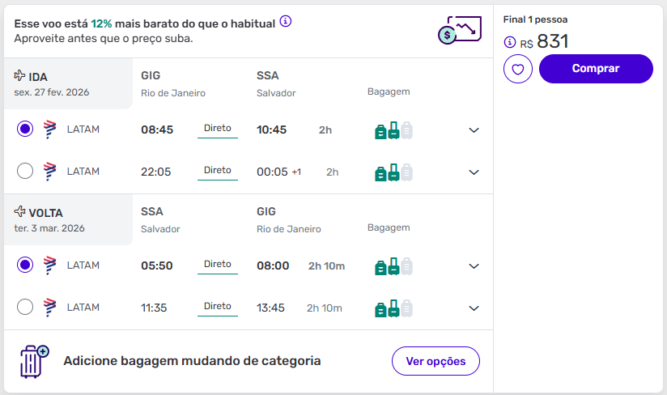667x395 pixels.
Task: Click the Comprar button
Action: coord(596,69)
